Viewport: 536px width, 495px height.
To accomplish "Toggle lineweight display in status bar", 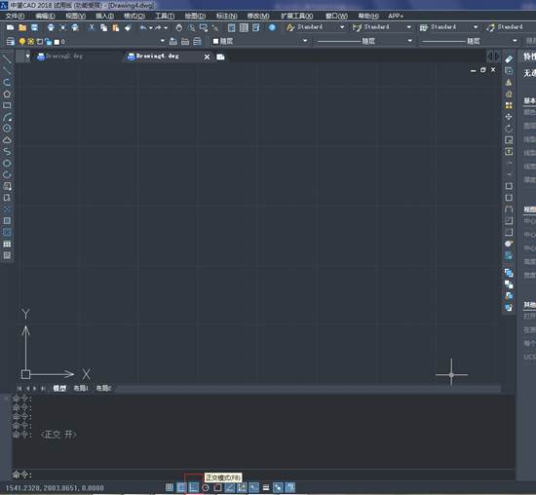I will click(266, 487).
